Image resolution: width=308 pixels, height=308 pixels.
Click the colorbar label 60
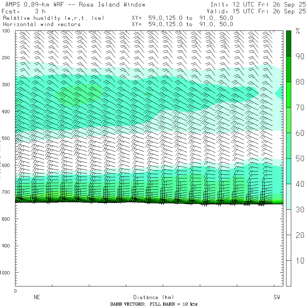coord(300,133)
